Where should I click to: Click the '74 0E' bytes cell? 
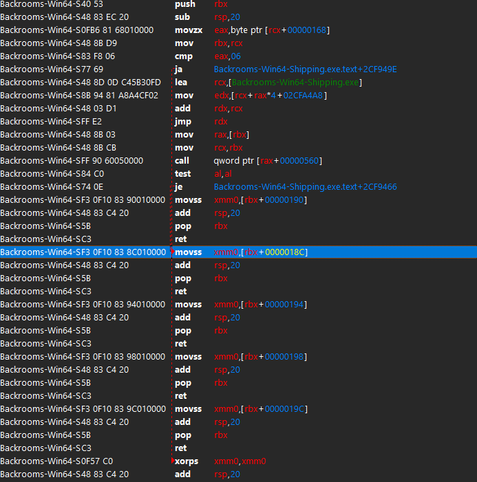[92, 187]
